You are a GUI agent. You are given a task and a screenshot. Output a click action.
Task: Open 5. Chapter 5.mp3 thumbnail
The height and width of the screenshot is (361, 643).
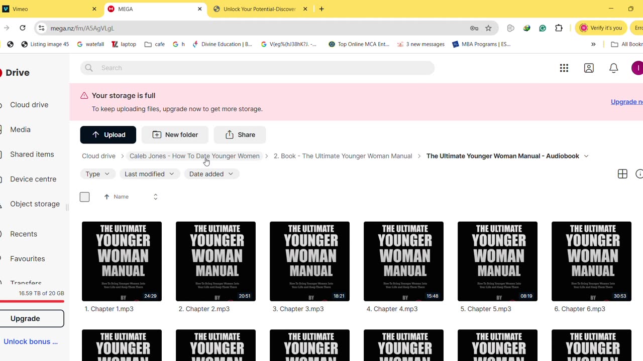[x=497, y=261]
